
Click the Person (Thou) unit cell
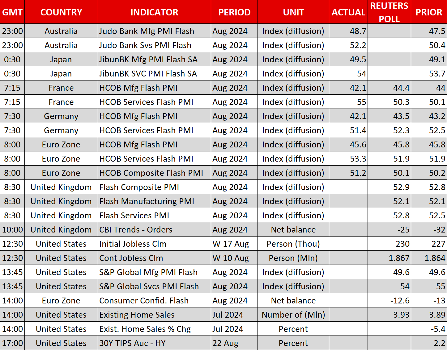[293, 244]
